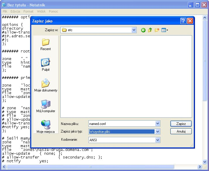Close the Zapisz jako dialog
The height and width of the screenshot is (171, 209).
[190, 21]
